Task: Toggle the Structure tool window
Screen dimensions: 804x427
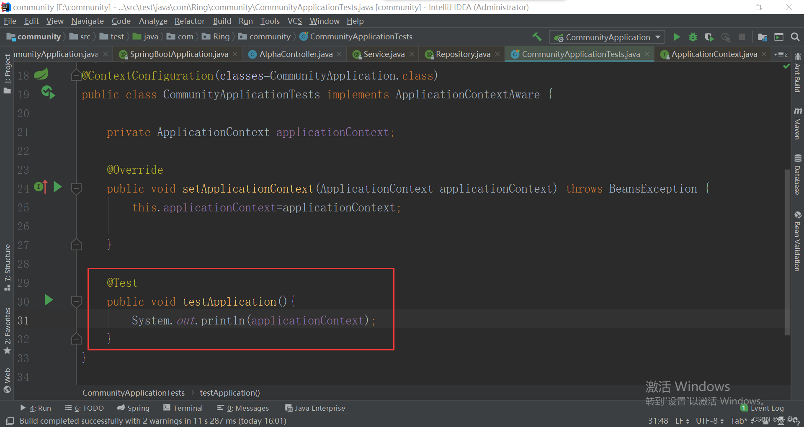Action: tap(7, 267)
